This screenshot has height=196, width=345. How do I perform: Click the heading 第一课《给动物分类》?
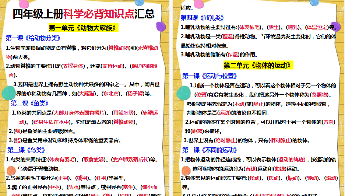tap(33, 38)
